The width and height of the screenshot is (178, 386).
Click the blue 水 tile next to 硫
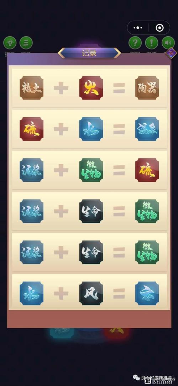tap(91, 129)
